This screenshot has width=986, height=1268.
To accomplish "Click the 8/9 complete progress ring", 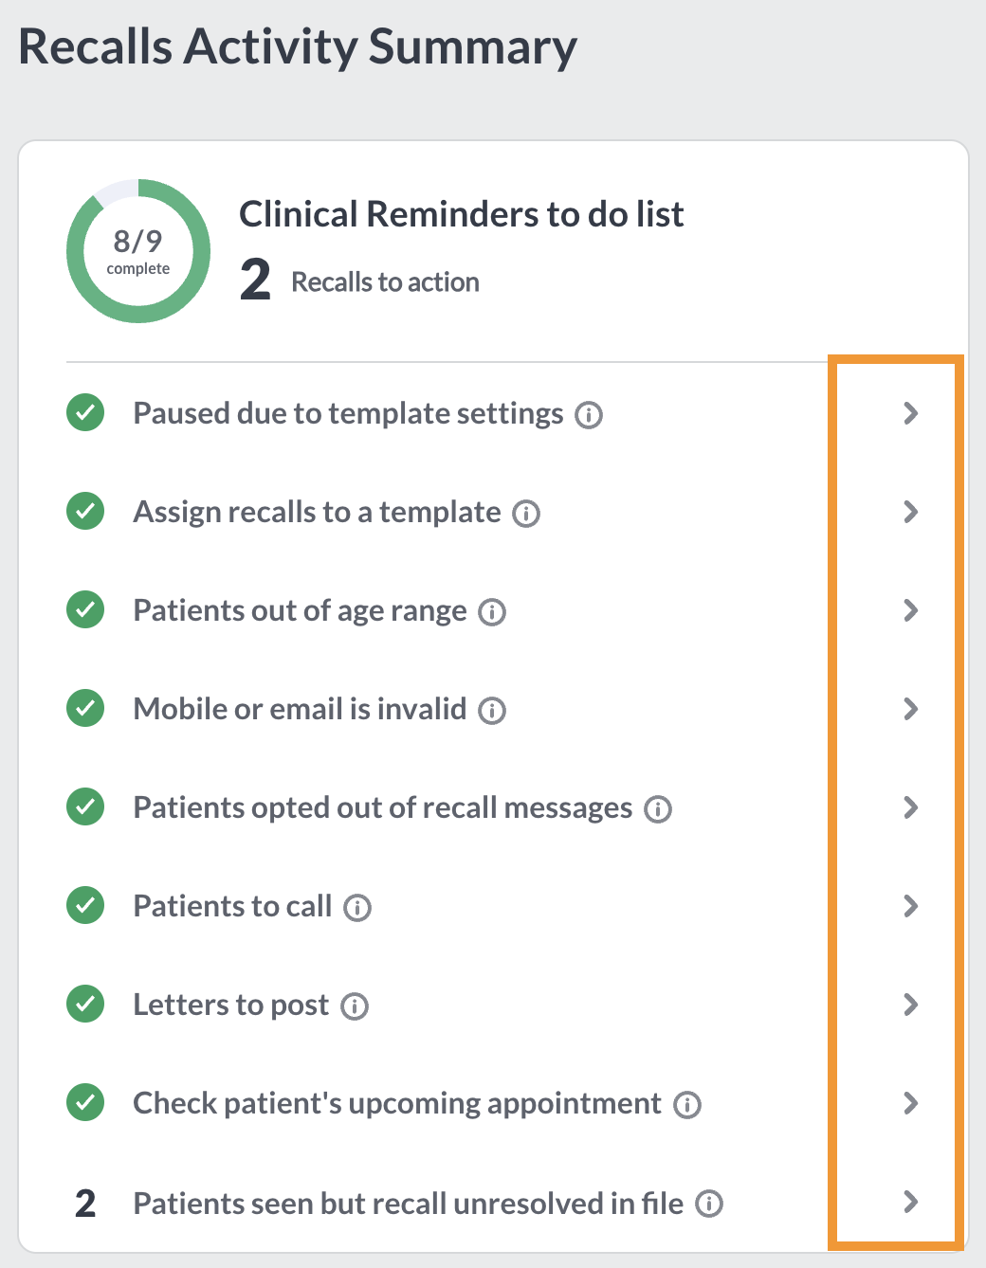I will point(138,251).
